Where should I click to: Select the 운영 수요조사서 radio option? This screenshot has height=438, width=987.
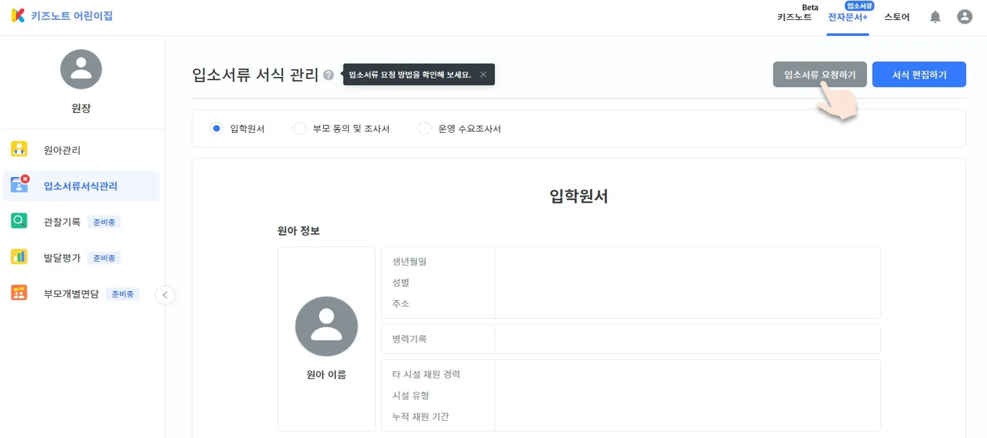pos(424,128)
